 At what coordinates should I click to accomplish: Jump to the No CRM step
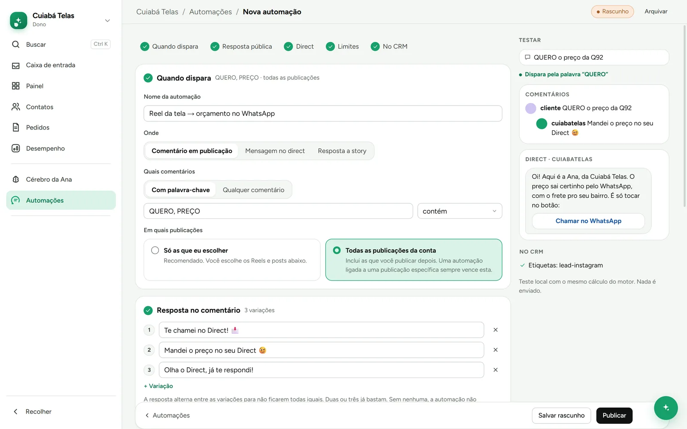pyautogui.click(x=389, y=46)
